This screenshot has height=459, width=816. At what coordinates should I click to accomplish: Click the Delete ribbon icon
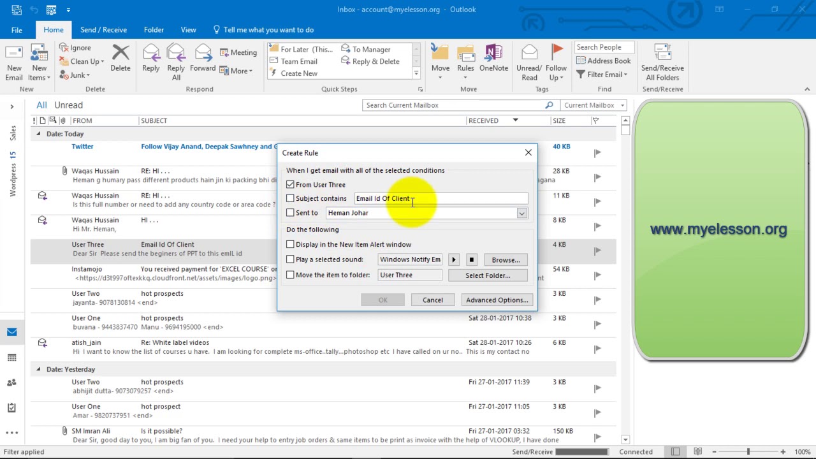pos(120,57)
